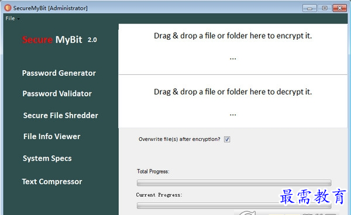
Task: Click the SecureMyBit shield icon in title bar
Action: 8,8
